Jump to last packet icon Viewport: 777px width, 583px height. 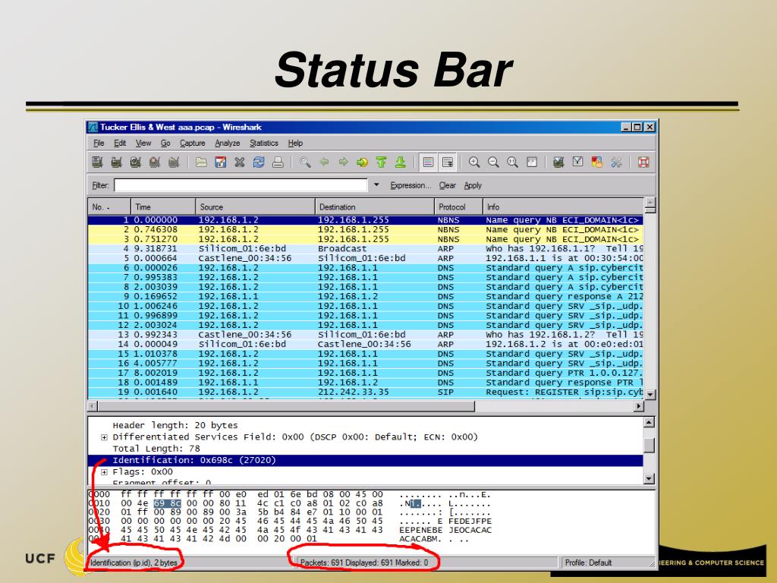[x=401, y=162]
